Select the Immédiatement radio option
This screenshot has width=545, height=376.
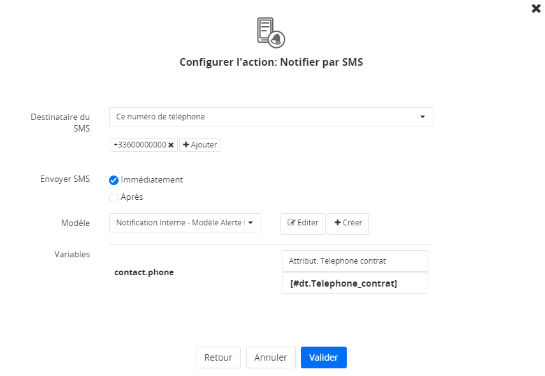[x=114, y=180]
